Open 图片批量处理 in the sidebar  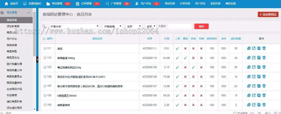click(14, 64)
